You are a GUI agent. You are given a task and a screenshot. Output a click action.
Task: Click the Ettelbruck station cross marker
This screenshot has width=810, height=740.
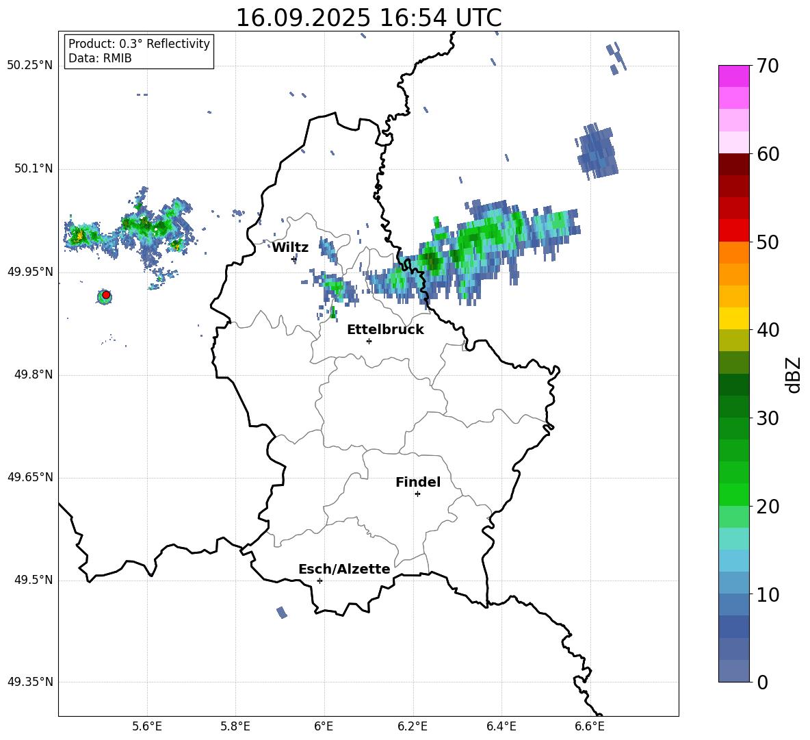click(369, 341)
